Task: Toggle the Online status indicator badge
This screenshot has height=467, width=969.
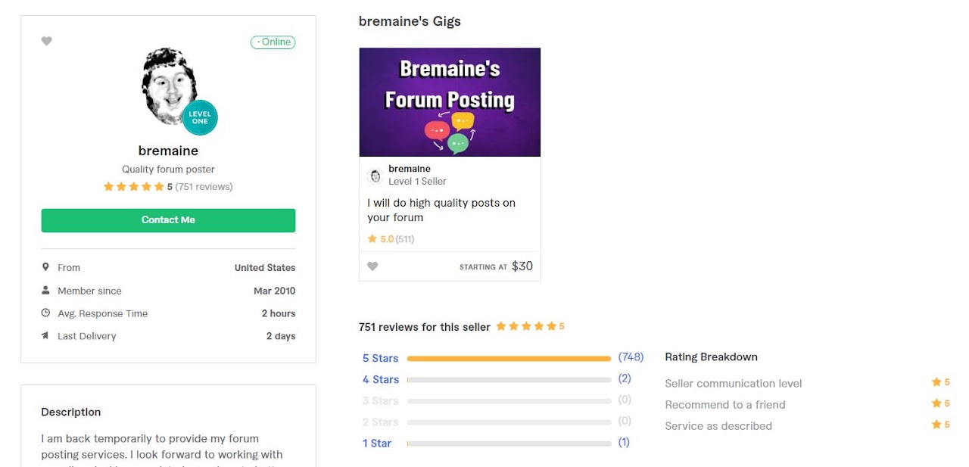Action: coord(273,42)
